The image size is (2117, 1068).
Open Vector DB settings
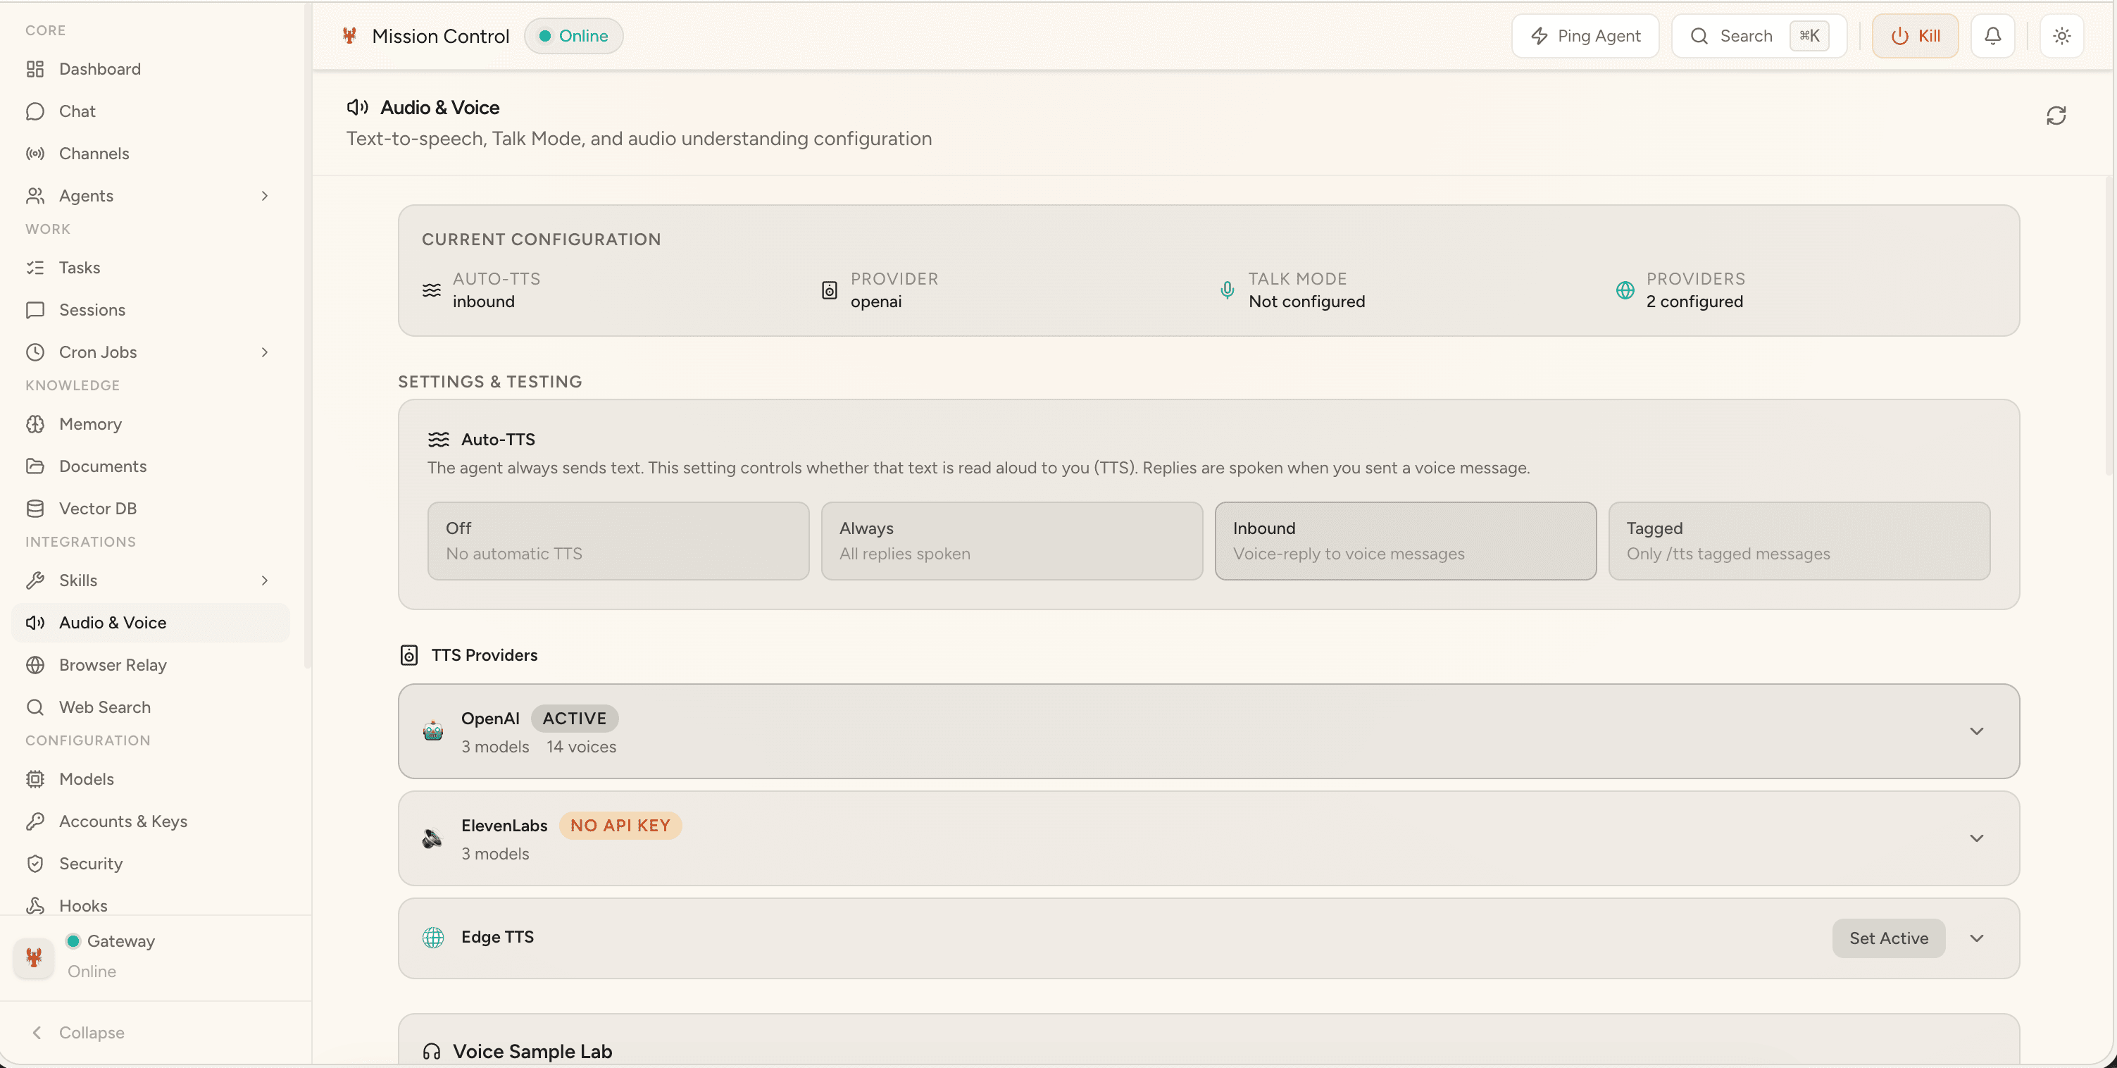(x=98, y=507)
